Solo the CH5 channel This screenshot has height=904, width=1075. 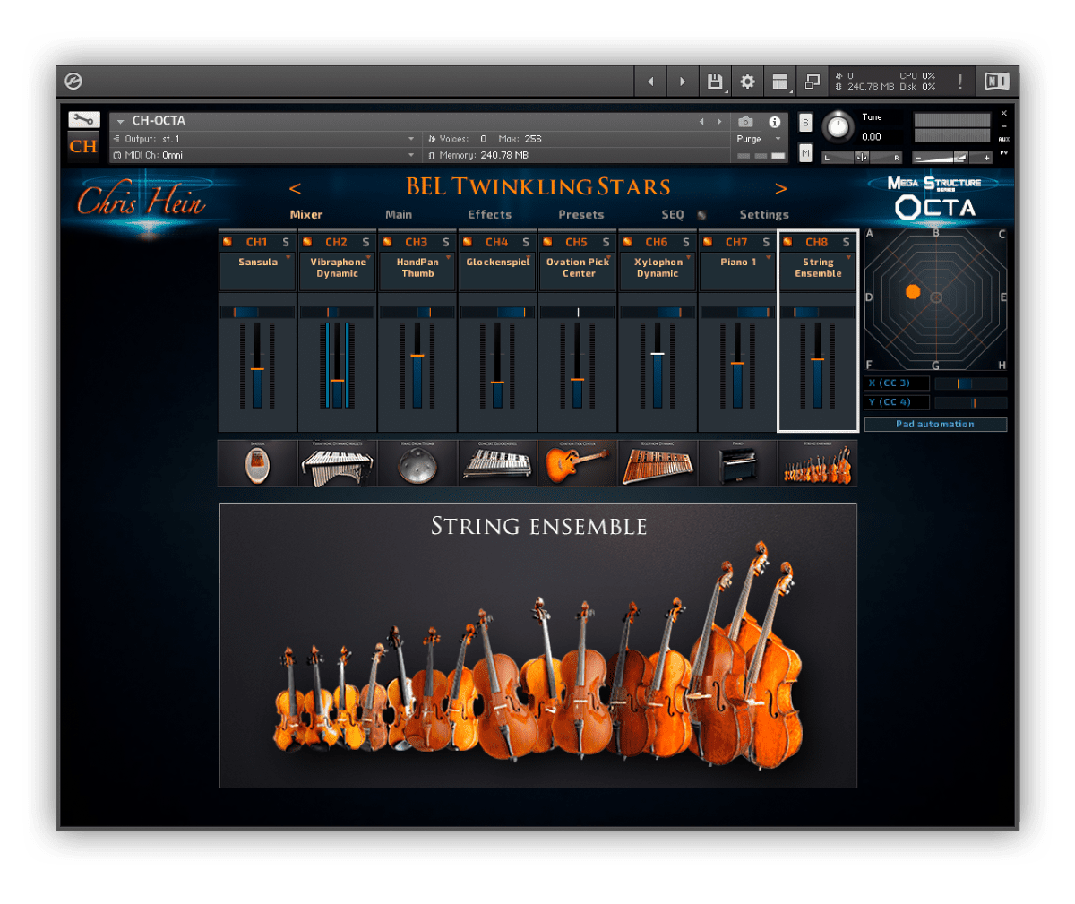(606, 242)
